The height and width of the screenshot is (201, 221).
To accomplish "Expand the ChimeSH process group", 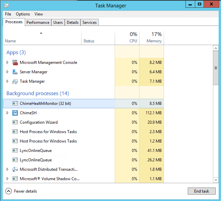I will click(x=7, y=113).
